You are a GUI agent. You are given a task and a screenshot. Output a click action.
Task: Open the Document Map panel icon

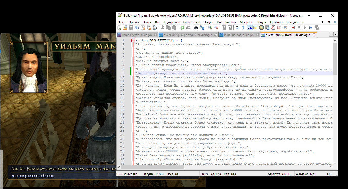261,27
